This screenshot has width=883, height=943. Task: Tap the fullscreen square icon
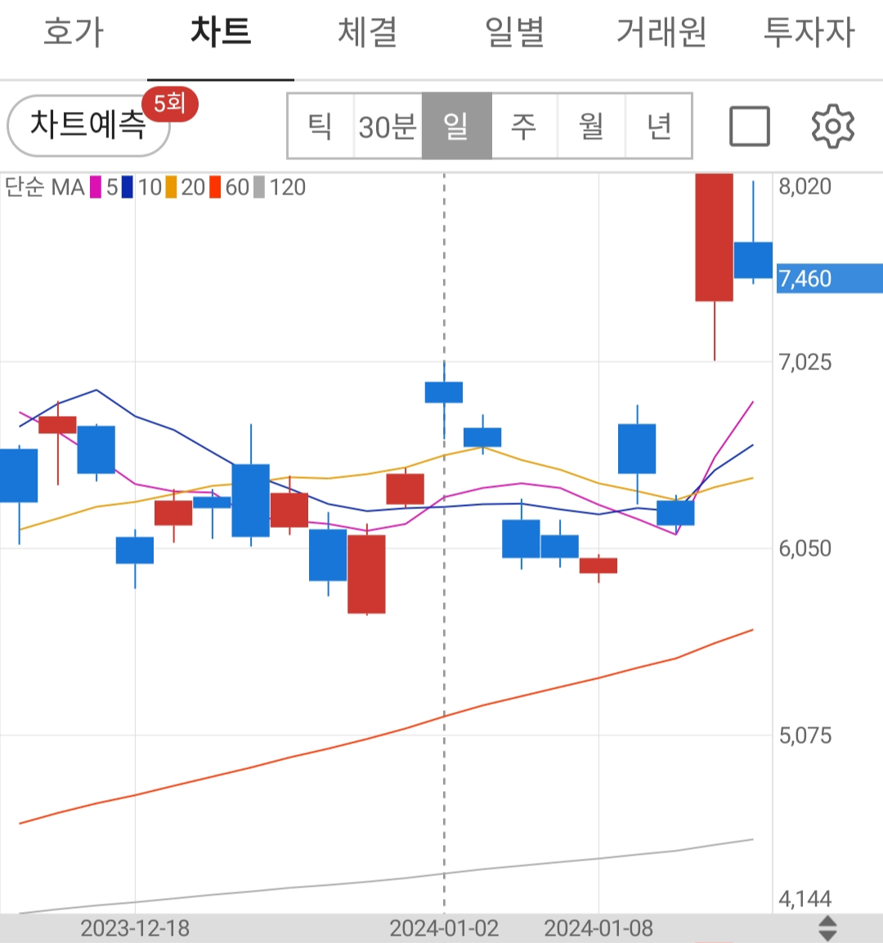coord(750,127)
